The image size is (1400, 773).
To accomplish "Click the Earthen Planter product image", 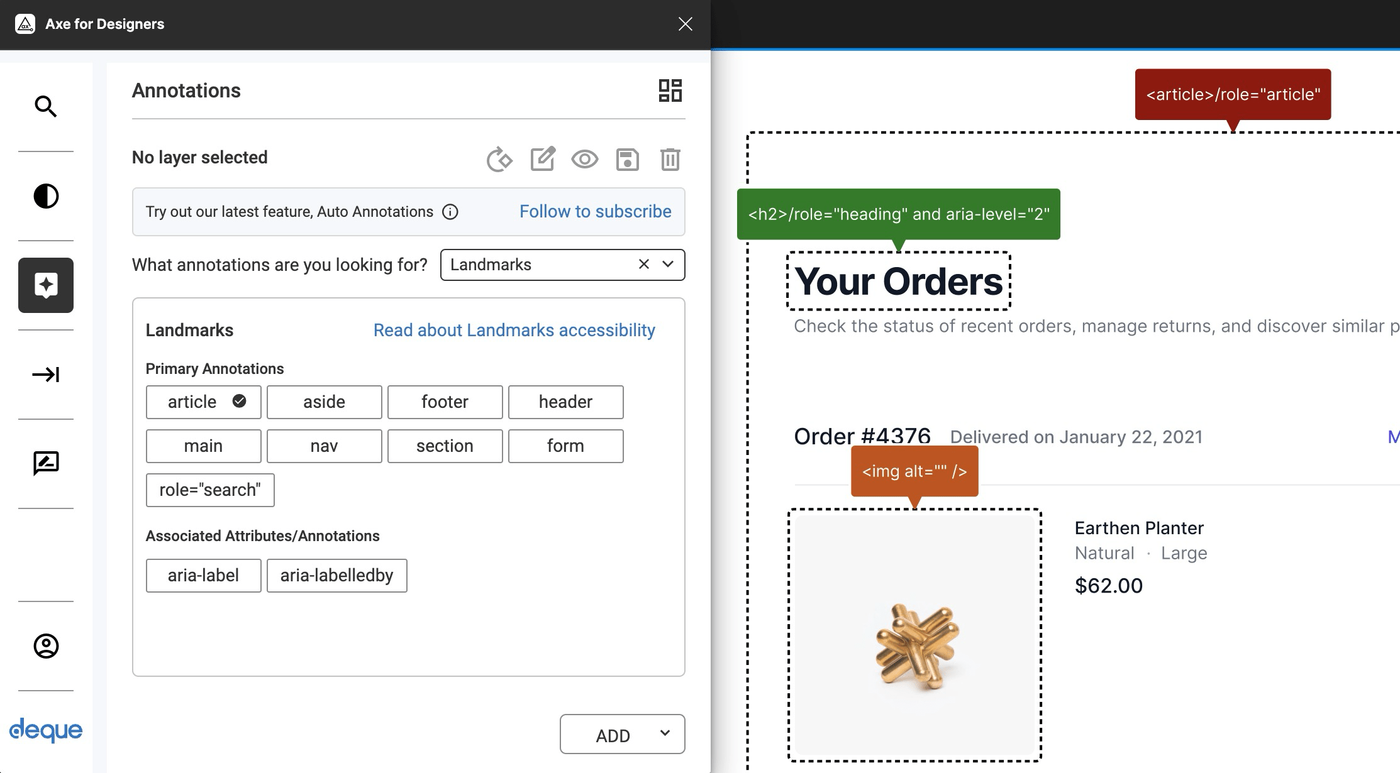I will pyautogui.click(x=914, y=635).
